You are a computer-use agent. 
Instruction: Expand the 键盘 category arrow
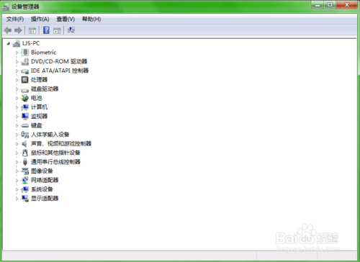click(x=17, y=125)
